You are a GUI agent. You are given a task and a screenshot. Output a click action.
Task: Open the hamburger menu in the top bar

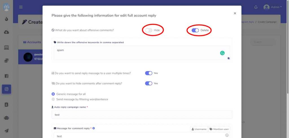[x=21, y=7]
